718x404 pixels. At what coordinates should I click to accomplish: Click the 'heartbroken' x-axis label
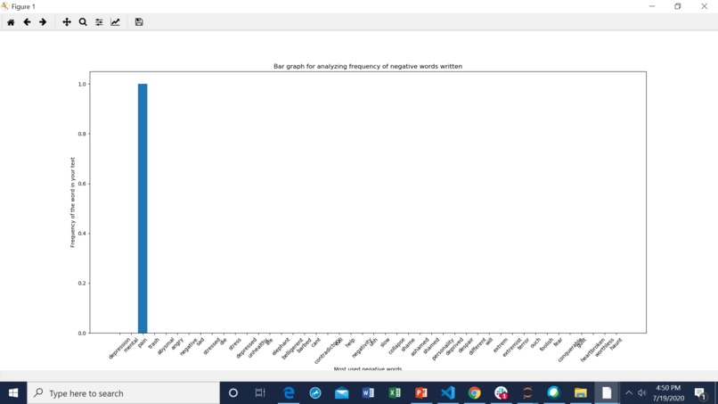(x=592, y=350)
